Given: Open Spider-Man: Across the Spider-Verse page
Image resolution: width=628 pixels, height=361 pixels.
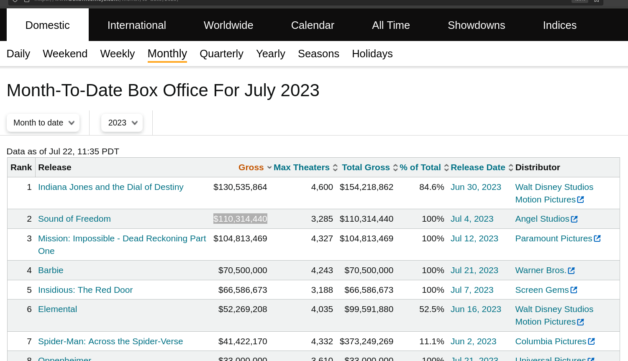Looking at the screenshot, I should (x=110, y=341).
